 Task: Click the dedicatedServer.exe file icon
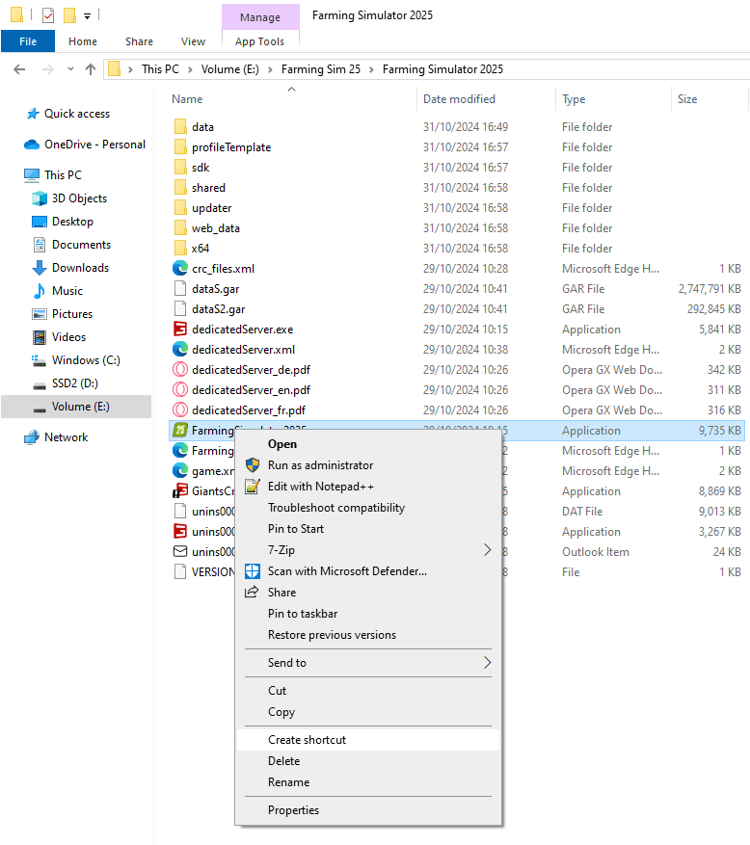[179, 330]
